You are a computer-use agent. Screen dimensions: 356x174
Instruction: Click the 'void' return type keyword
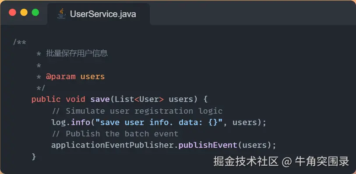(76, 100)
